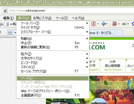Expand the 拡大(Z) zoom submenu

(x=53, y=54)
